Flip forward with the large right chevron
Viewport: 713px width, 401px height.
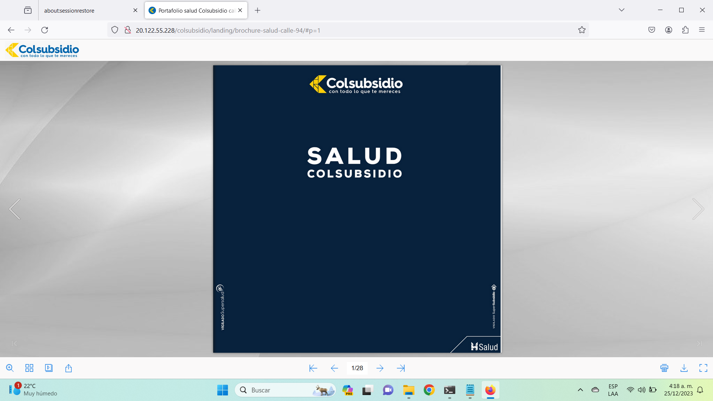pos(698,209)
